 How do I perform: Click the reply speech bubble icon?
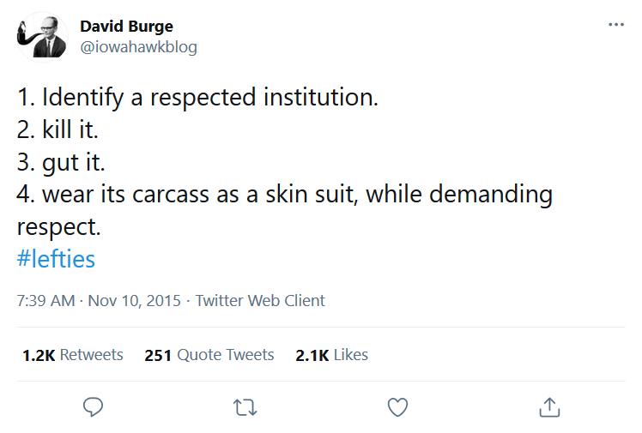[x=93, y=407]
